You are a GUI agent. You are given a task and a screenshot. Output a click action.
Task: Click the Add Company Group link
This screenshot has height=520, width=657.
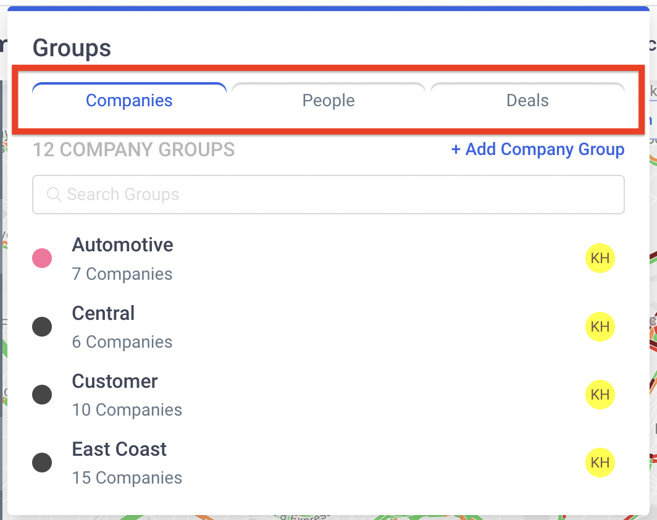tap(538, 149)
